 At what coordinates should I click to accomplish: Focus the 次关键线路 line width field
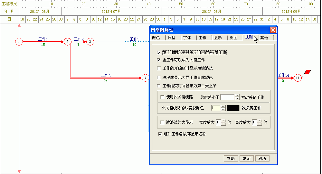coord(216,108)
